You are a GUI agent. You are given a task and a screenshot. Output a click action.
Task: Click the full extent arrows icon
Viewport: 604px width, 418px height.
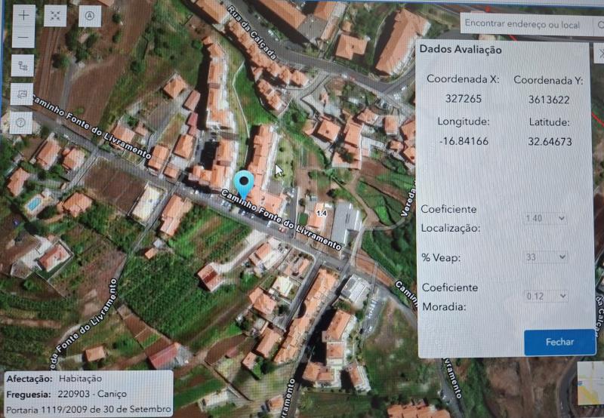click(x=55, y=15)
